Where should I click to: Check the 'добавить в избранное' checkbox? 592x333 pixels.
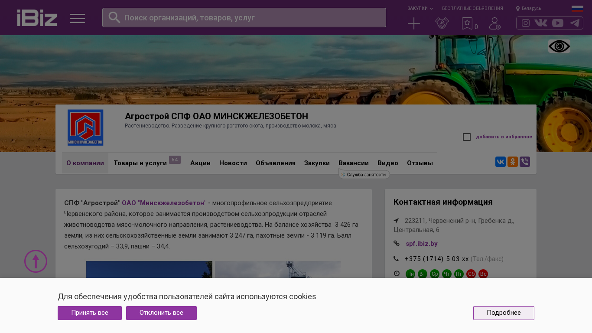467,137
